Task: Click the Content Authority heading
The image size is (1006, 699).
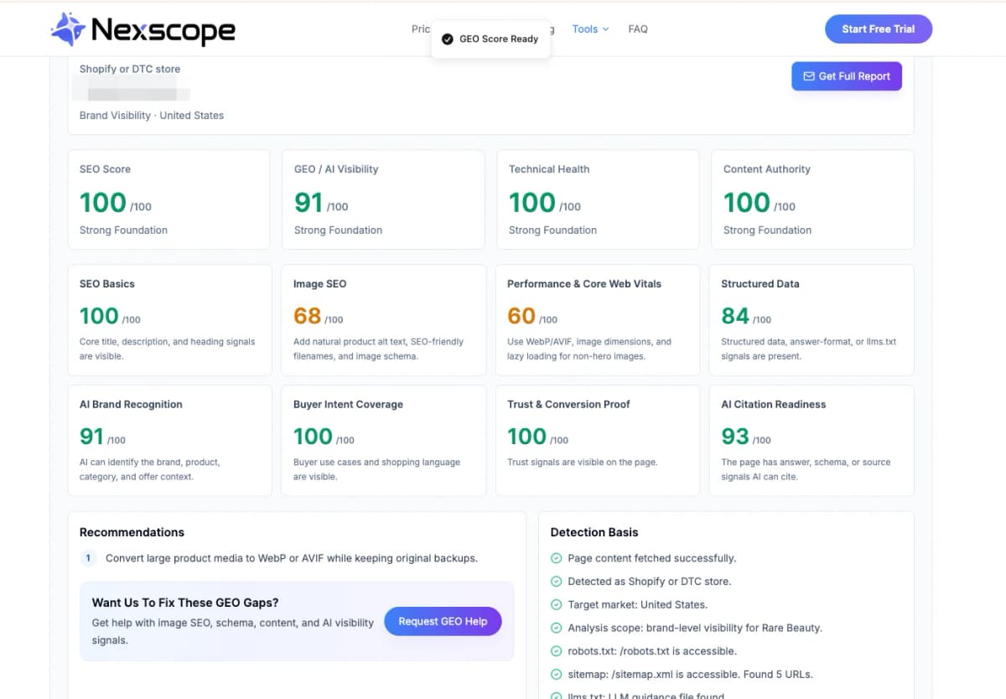Action: point(767,169)
